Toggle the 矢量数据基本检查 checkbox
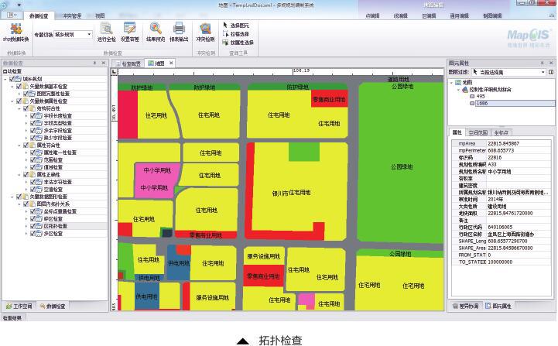558x346 pixels. pos(19,86)
